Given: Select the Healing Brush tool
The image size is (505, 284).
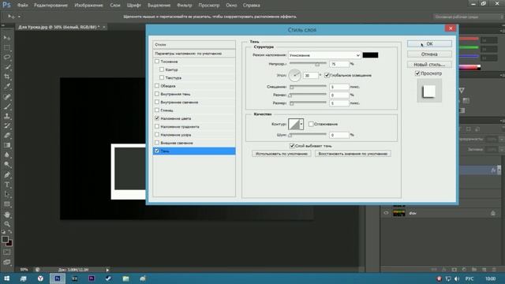Looking at the screenshot, I should (7, 96).
